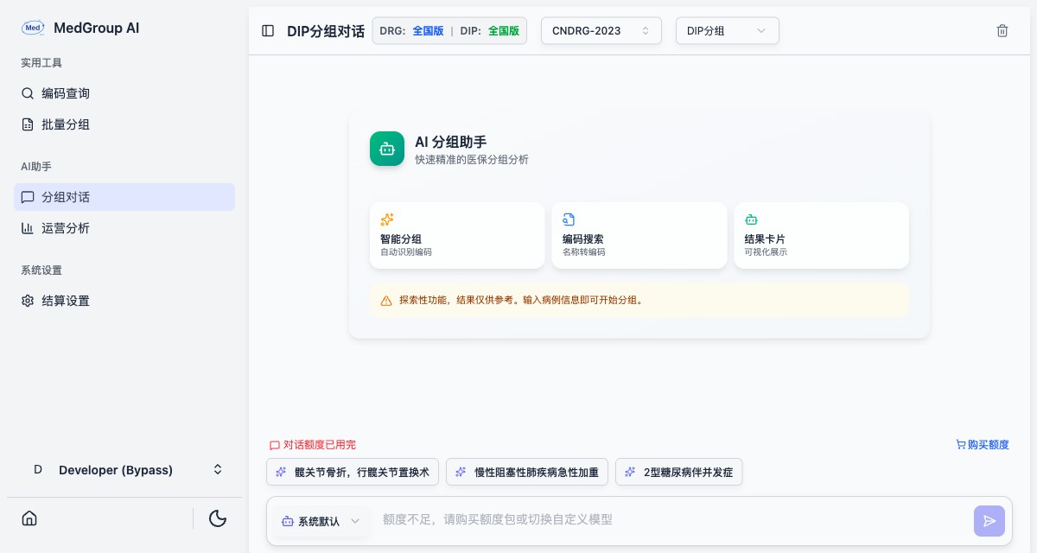Click the trash icon in the header
Screen dimensions: 1037x553
pos(1002,30)
